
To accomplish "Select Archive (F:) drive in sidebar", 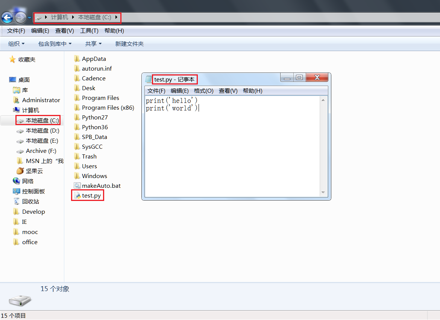I will (x=41, y=151).
